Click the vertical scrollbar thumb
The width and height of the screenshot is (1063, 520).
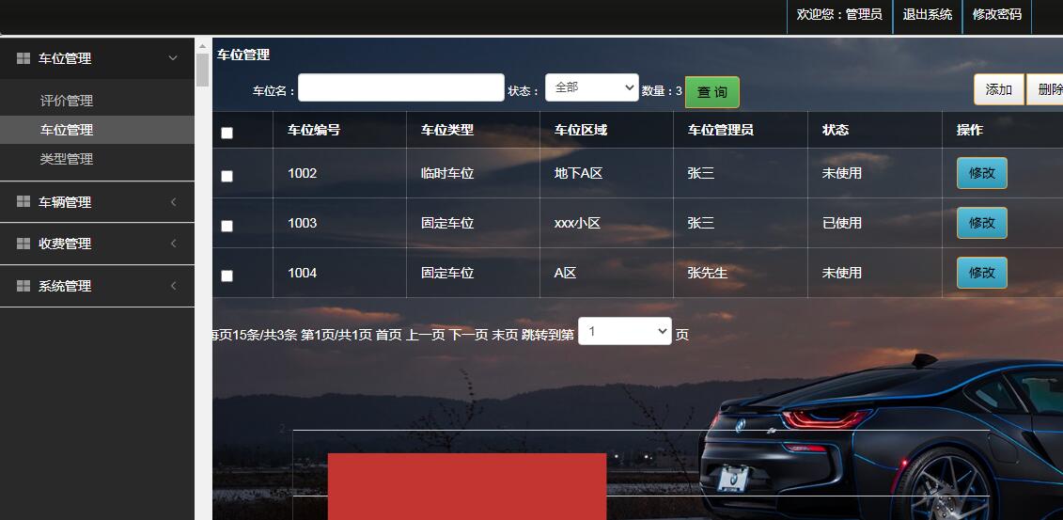[x=202, y=70]
